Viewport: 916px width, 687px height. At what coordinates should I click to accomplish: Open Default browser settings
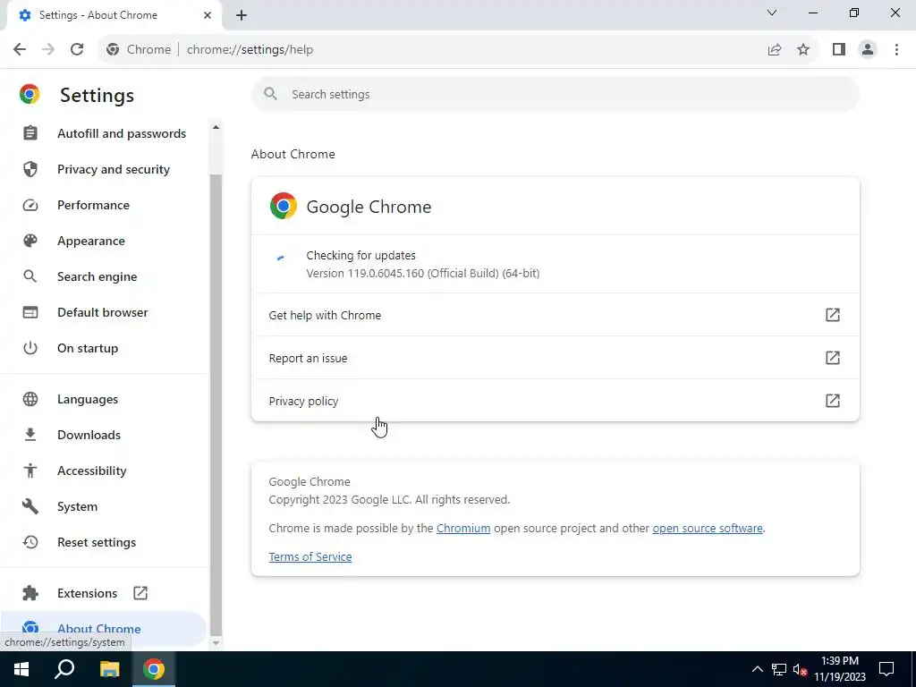point(104,312)
